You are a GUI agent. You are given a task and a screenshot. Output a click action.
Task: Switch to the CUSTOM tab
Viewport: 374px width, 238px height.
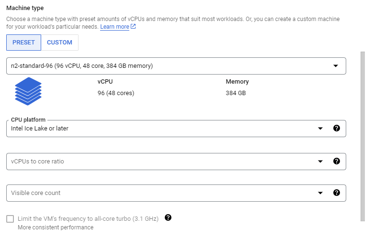click(59, 43)
